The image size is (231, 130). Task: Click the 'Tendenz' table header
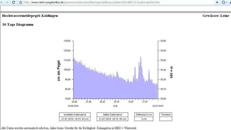tap(166, 115)
